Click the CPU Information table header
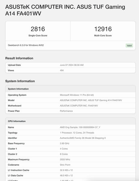Viewport: 139px width, 181px height. click(70, 121)
